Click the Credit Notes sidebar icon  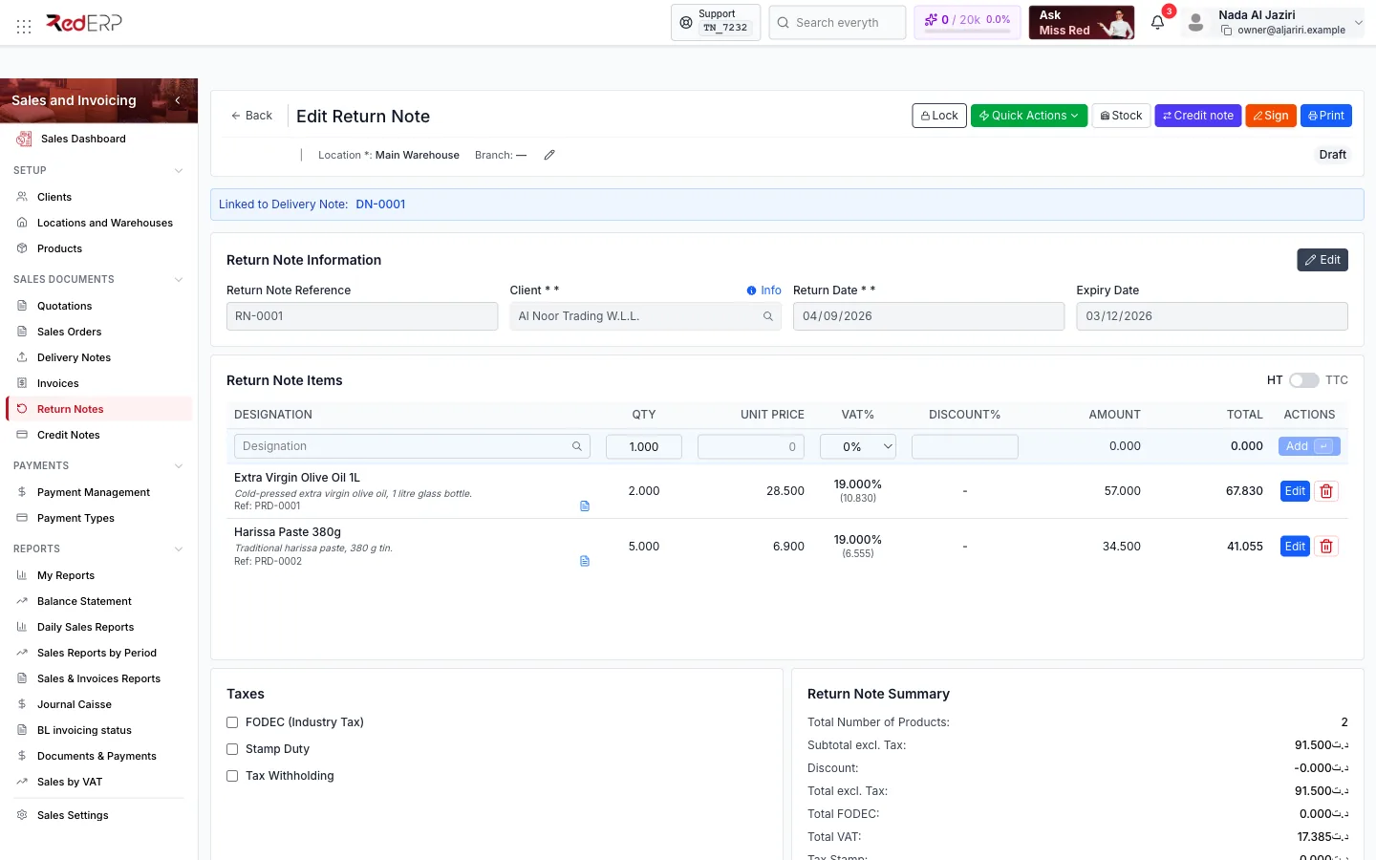click(x=22, y=435)
